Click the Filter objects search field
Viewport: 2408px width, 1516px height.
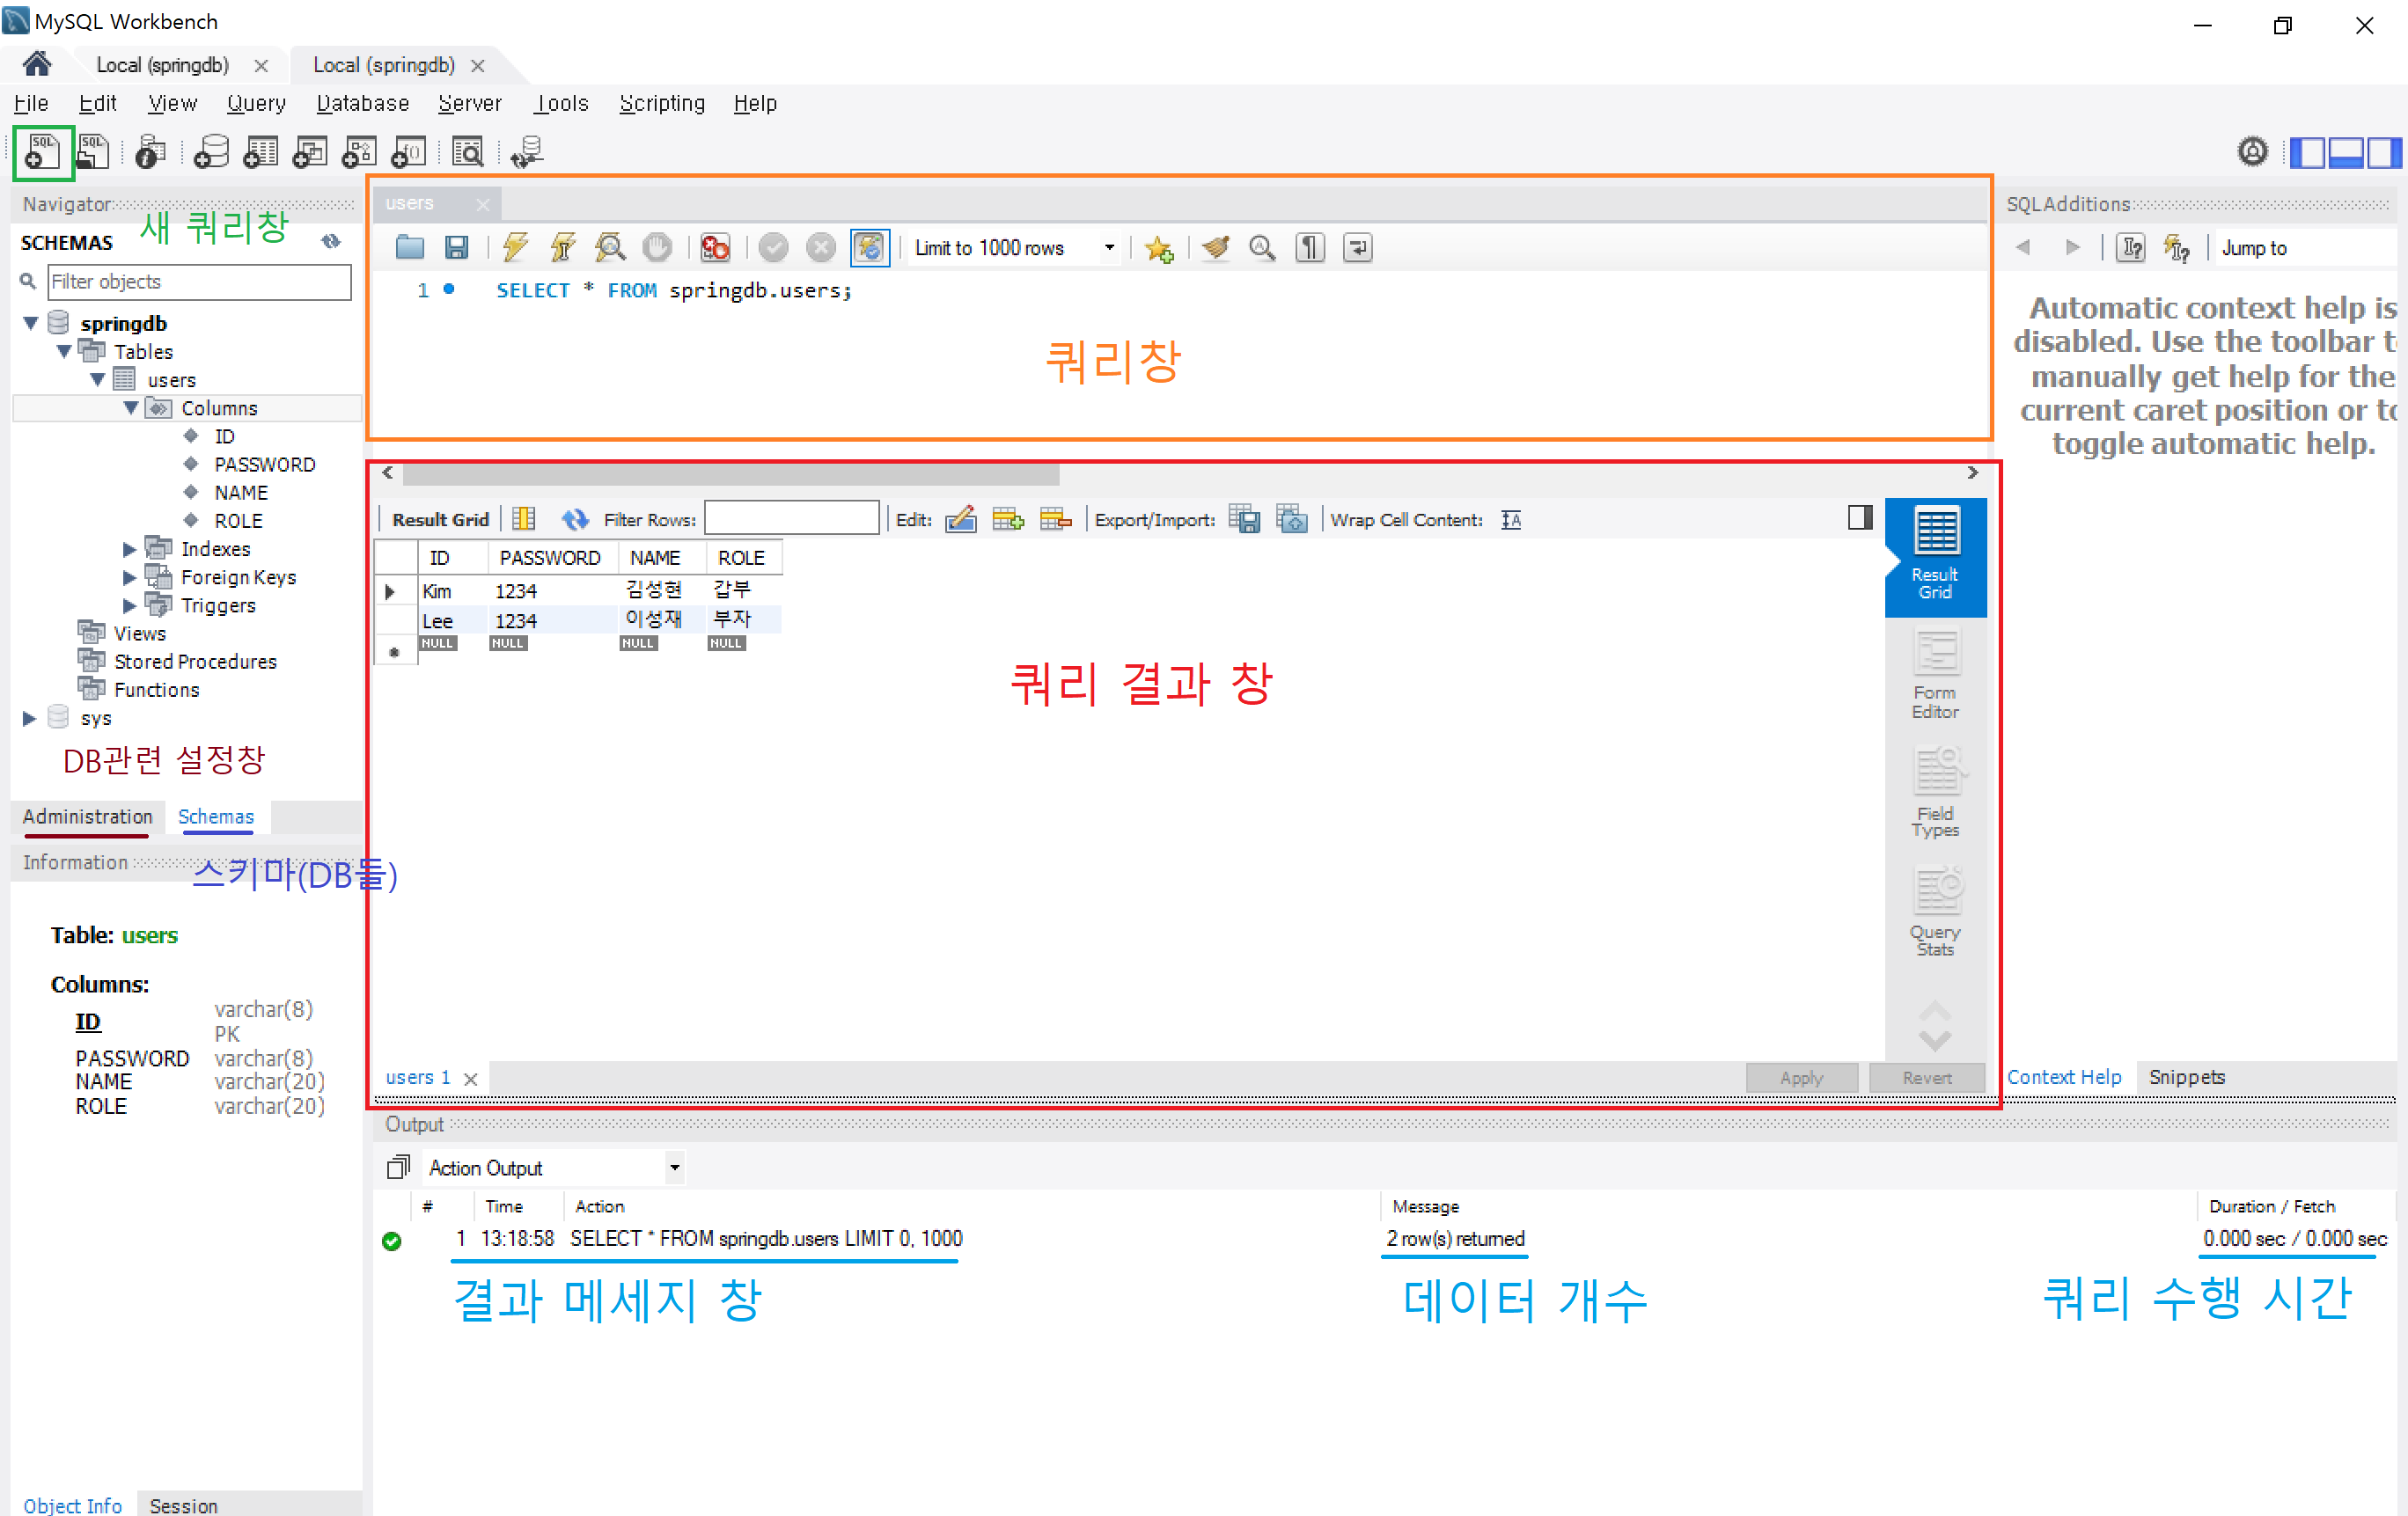click(199, 282)
